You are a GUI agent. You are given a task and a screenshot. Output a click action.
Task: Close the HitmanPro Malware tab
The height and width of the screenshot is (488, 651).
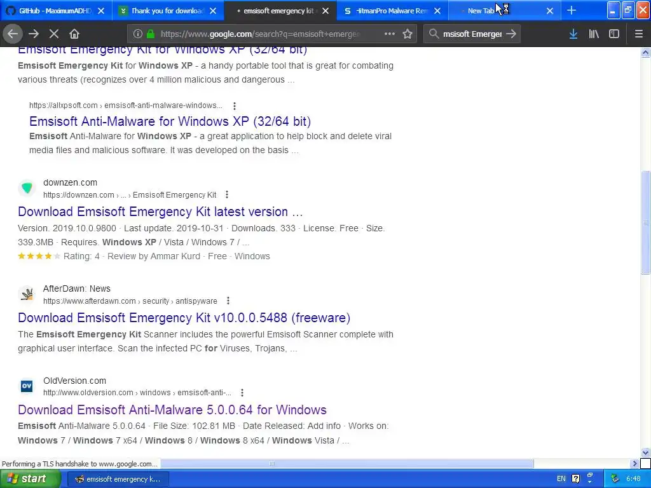pyautogui.click(x=437, y=11)
